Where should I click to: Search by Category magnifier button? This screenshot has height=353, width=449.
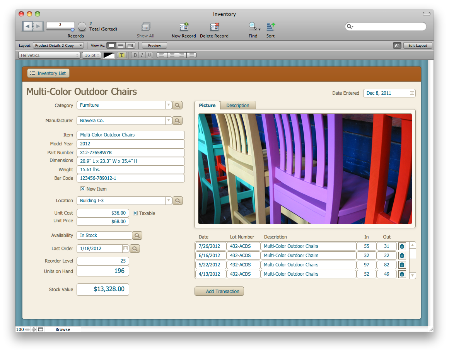(178, 105)
